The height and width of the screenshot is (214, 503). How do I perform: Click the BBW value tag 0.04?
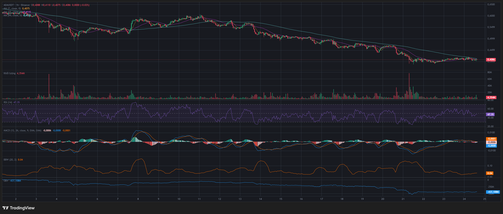[x=490, y=173]
